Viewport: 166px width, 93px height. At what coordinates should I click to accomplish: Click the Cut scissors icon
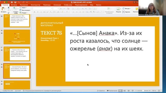(9, 7)
